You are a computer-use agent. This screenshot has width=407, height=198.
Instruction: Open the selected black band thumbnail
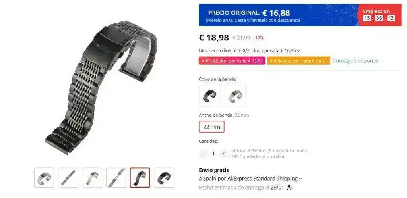pos(140,177)
